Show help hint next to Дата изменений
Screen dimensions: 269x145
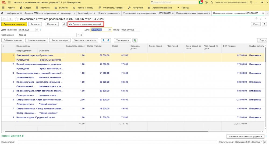point(41,30)
